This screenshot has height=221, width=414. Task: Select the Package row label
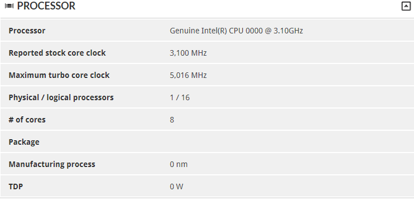tap(24, 142)
